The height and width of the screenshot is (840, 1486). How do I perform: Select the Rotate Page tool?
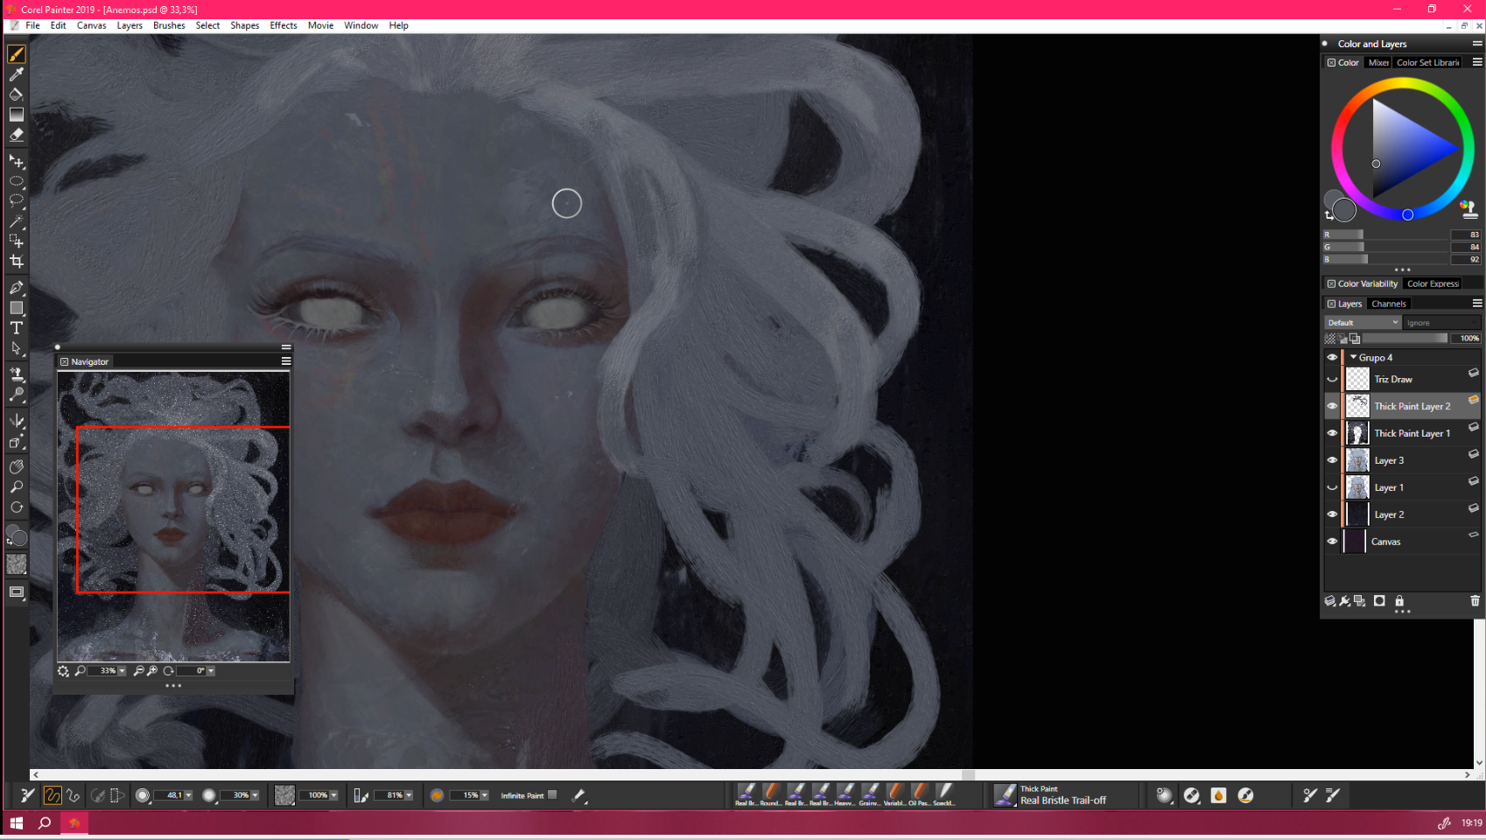(17, 507)
